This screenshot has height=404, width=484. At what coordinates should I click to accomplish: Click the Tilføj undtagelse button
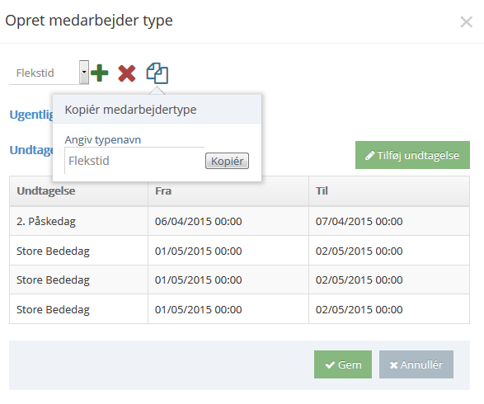click(x=412, y=155)
